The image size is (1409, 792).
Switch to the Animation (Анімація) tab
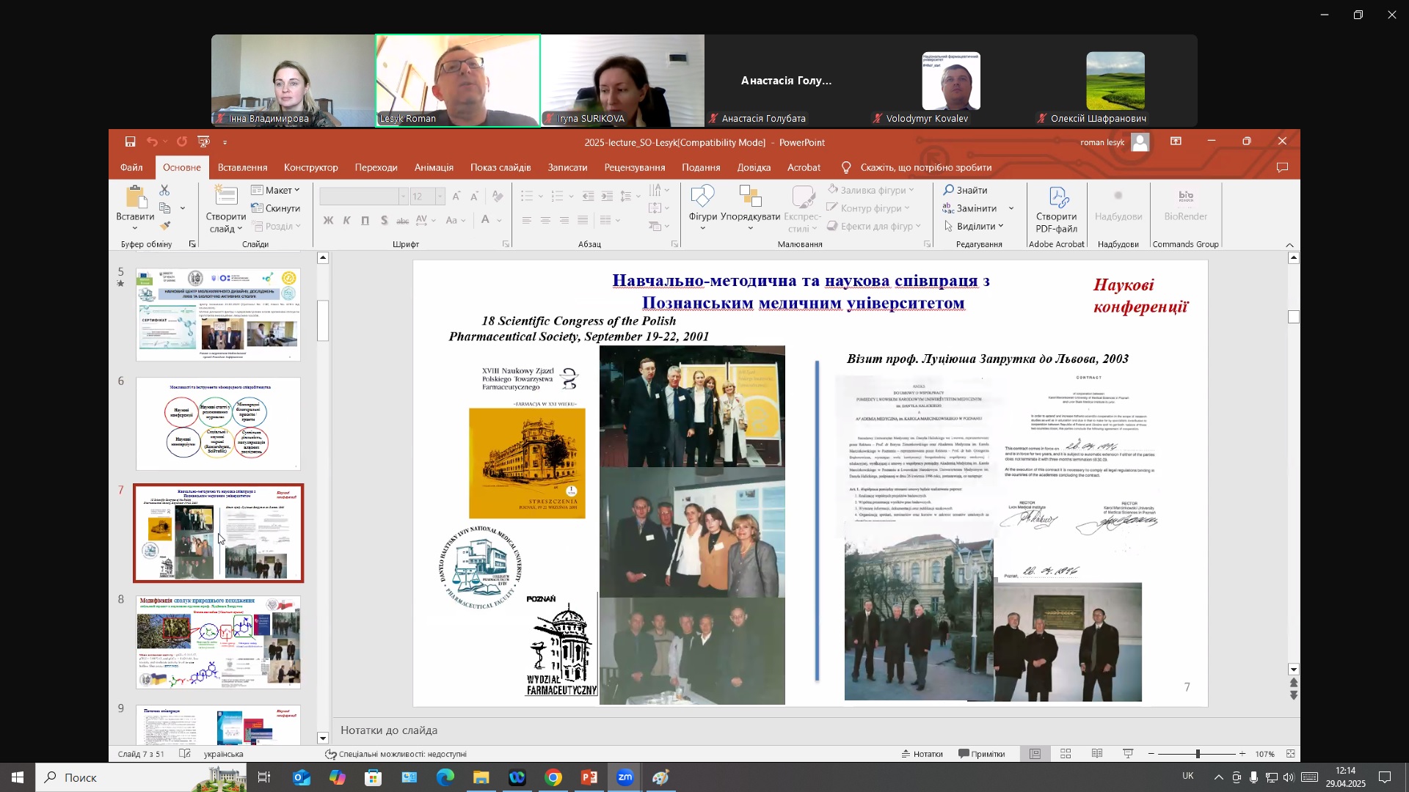pos(434,167)
